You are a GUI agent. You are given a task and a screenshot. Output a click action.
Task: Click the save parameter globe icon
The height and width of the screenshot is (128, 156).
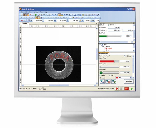102,81
